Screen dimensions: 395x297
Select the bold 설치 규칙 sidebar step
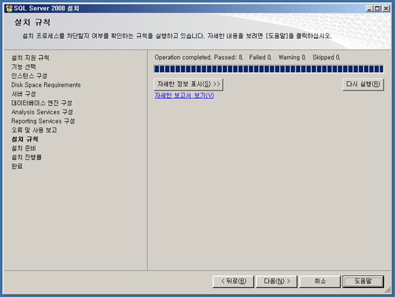tap(25, 140)
